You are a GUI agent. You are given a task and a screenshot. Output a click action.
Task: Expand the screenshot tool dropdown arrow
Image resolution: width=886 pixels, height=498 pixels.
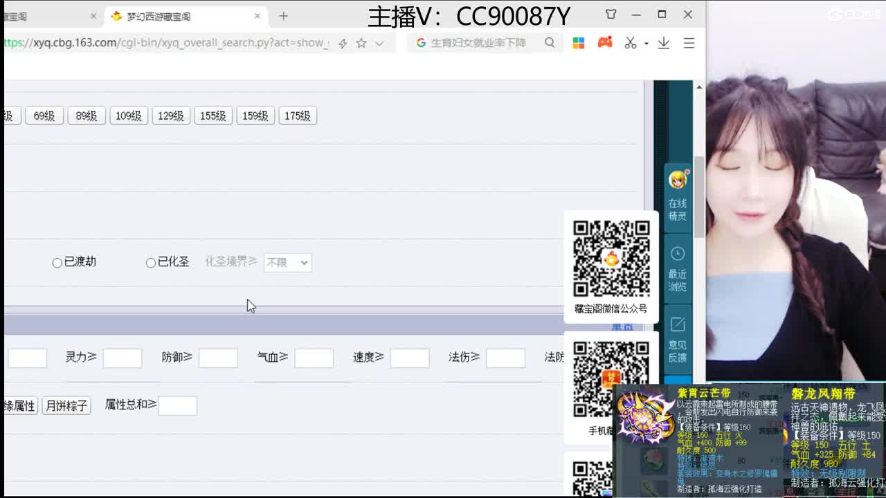647,44
